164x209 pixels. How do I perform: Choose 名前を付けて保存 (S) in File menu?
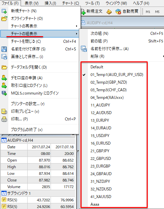[x=40, y=49]
